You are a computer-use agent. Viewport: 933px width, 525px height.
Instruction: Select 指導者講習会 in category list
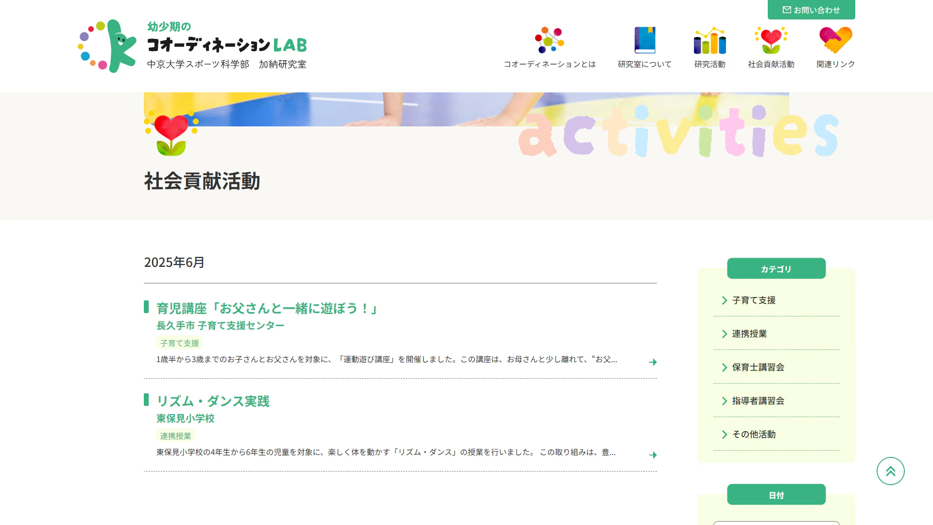pyautogui.click(x=758, y=401)
